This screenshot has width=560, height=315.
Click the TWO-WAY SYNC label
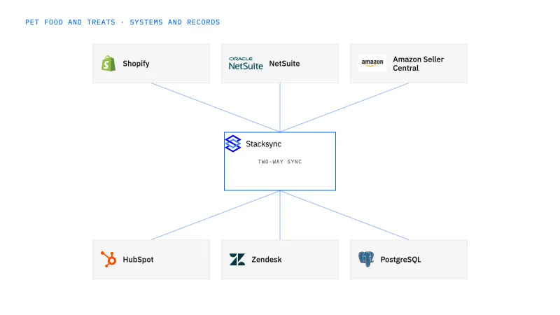(x=279, y=162)
